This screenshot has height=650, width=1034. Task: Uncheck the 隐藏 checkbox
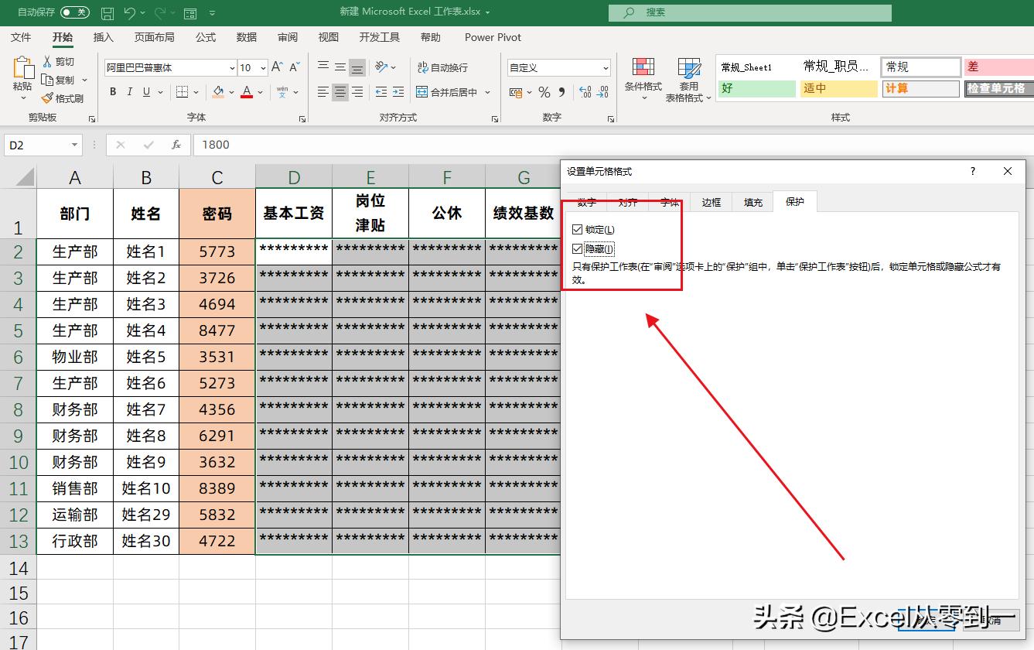coord(577,248)
